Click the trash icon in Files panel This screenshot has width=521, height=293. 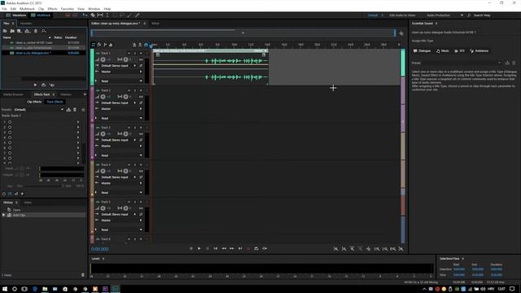pos(36,31)
